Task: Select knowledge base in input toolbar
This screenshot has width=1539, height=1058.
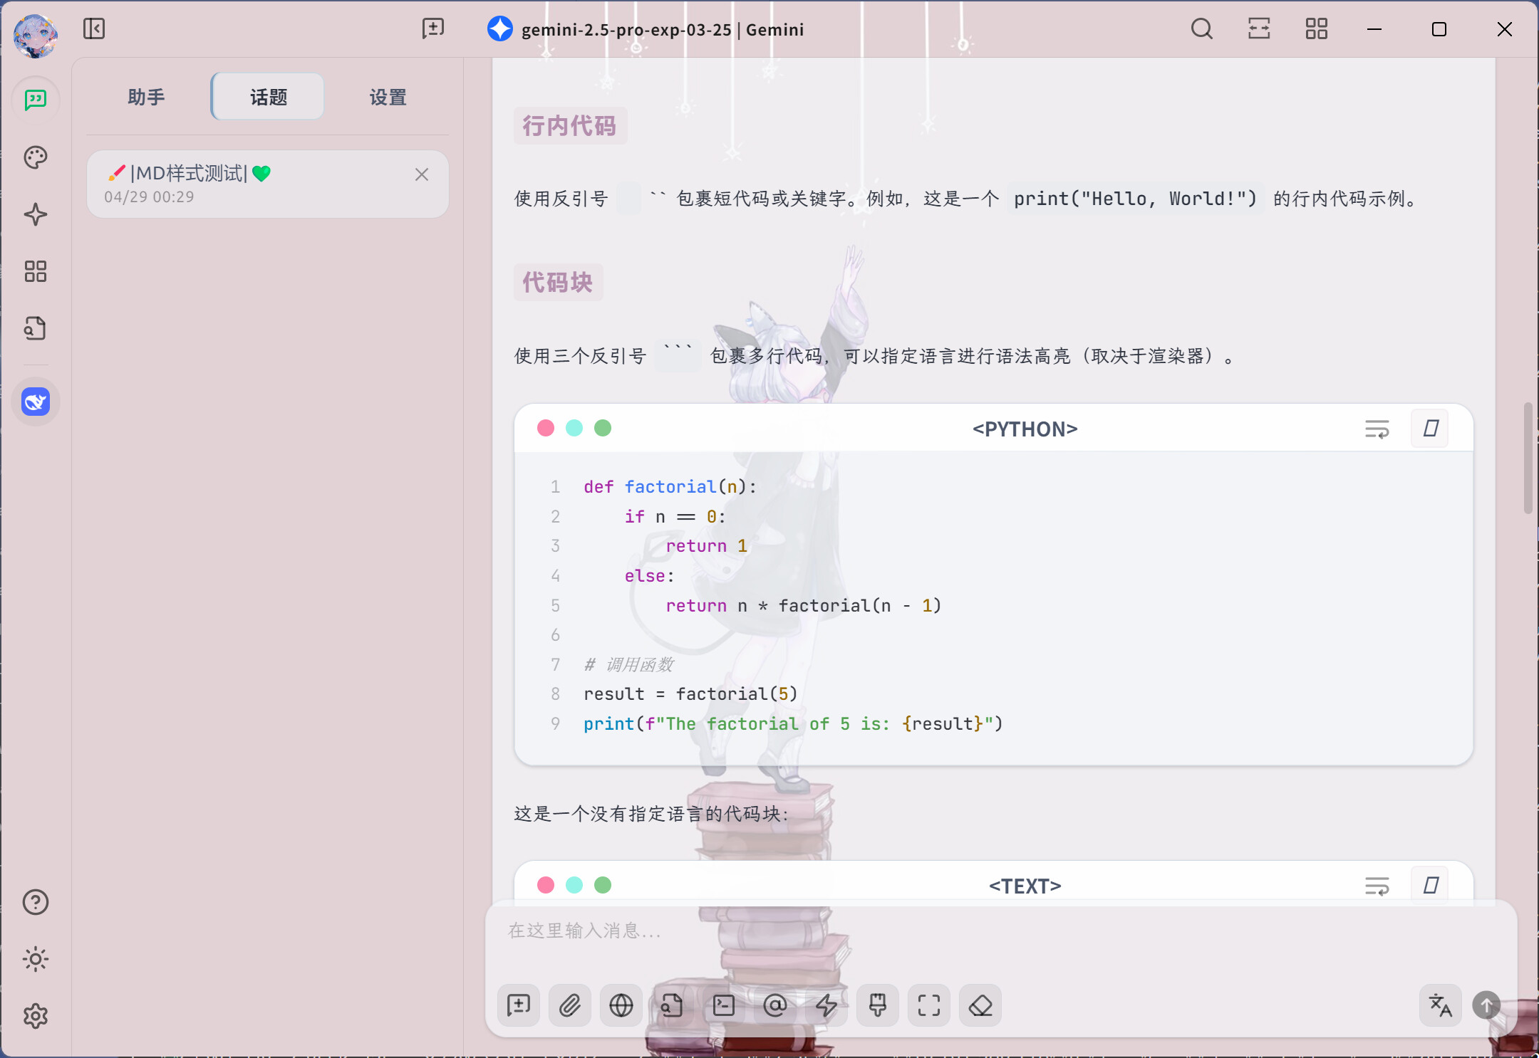Action: point(673,1005)
